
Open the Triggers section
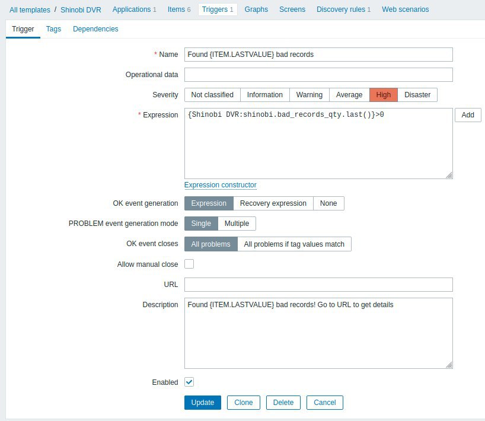coord(218,9)
